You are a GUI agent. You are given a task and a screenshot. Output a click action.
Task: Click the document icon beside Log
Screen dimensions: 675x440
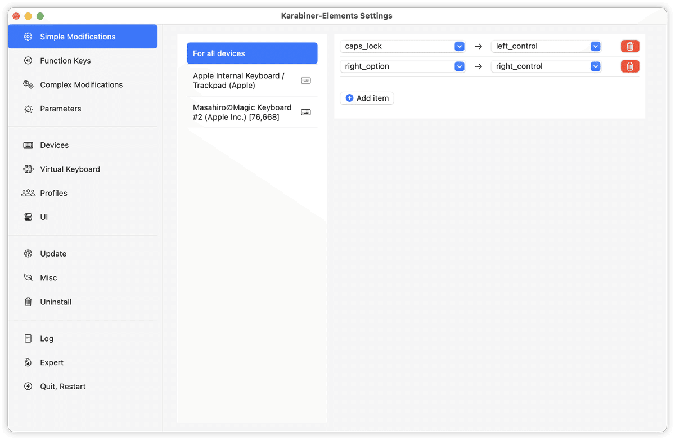(28, 339)
